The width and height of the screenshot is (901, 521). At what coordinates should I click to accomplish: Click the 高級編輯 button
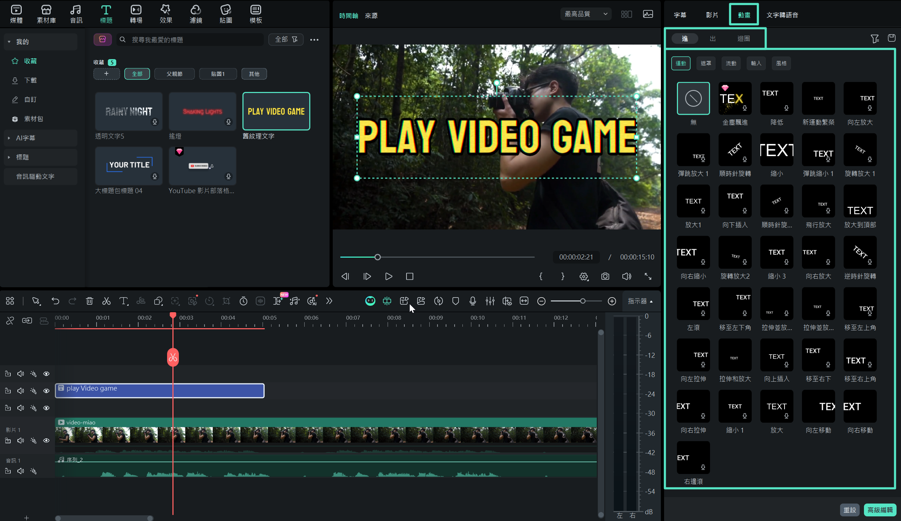point(880,510)
